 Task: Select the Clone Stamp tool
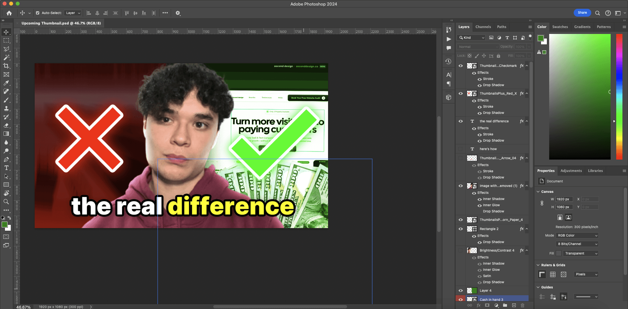pyautogui.click(x=6, y=108)
